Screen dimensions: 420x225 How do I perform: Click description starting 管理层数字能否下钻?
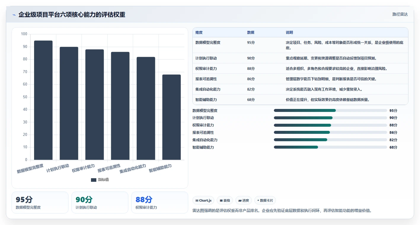click(331, 79)
